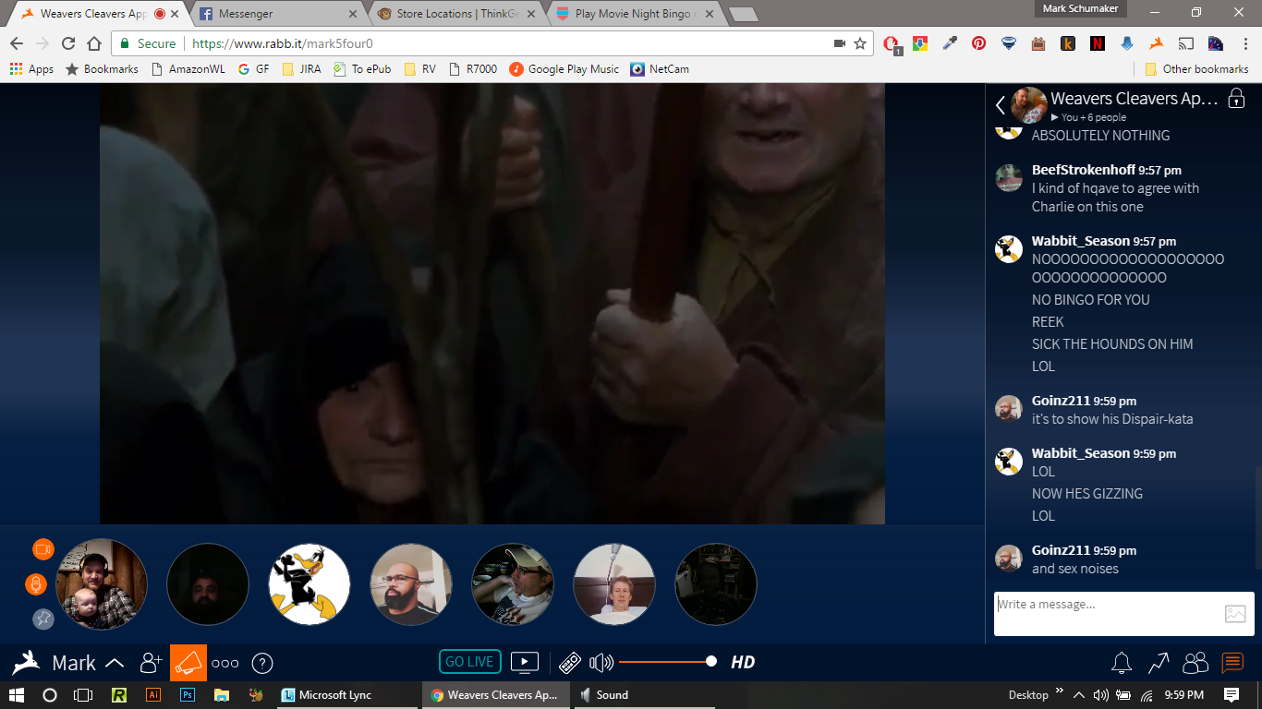Click the activity trending arrow icon
This screenshot has width=1262, height=709.
[x=1159, y=663]
